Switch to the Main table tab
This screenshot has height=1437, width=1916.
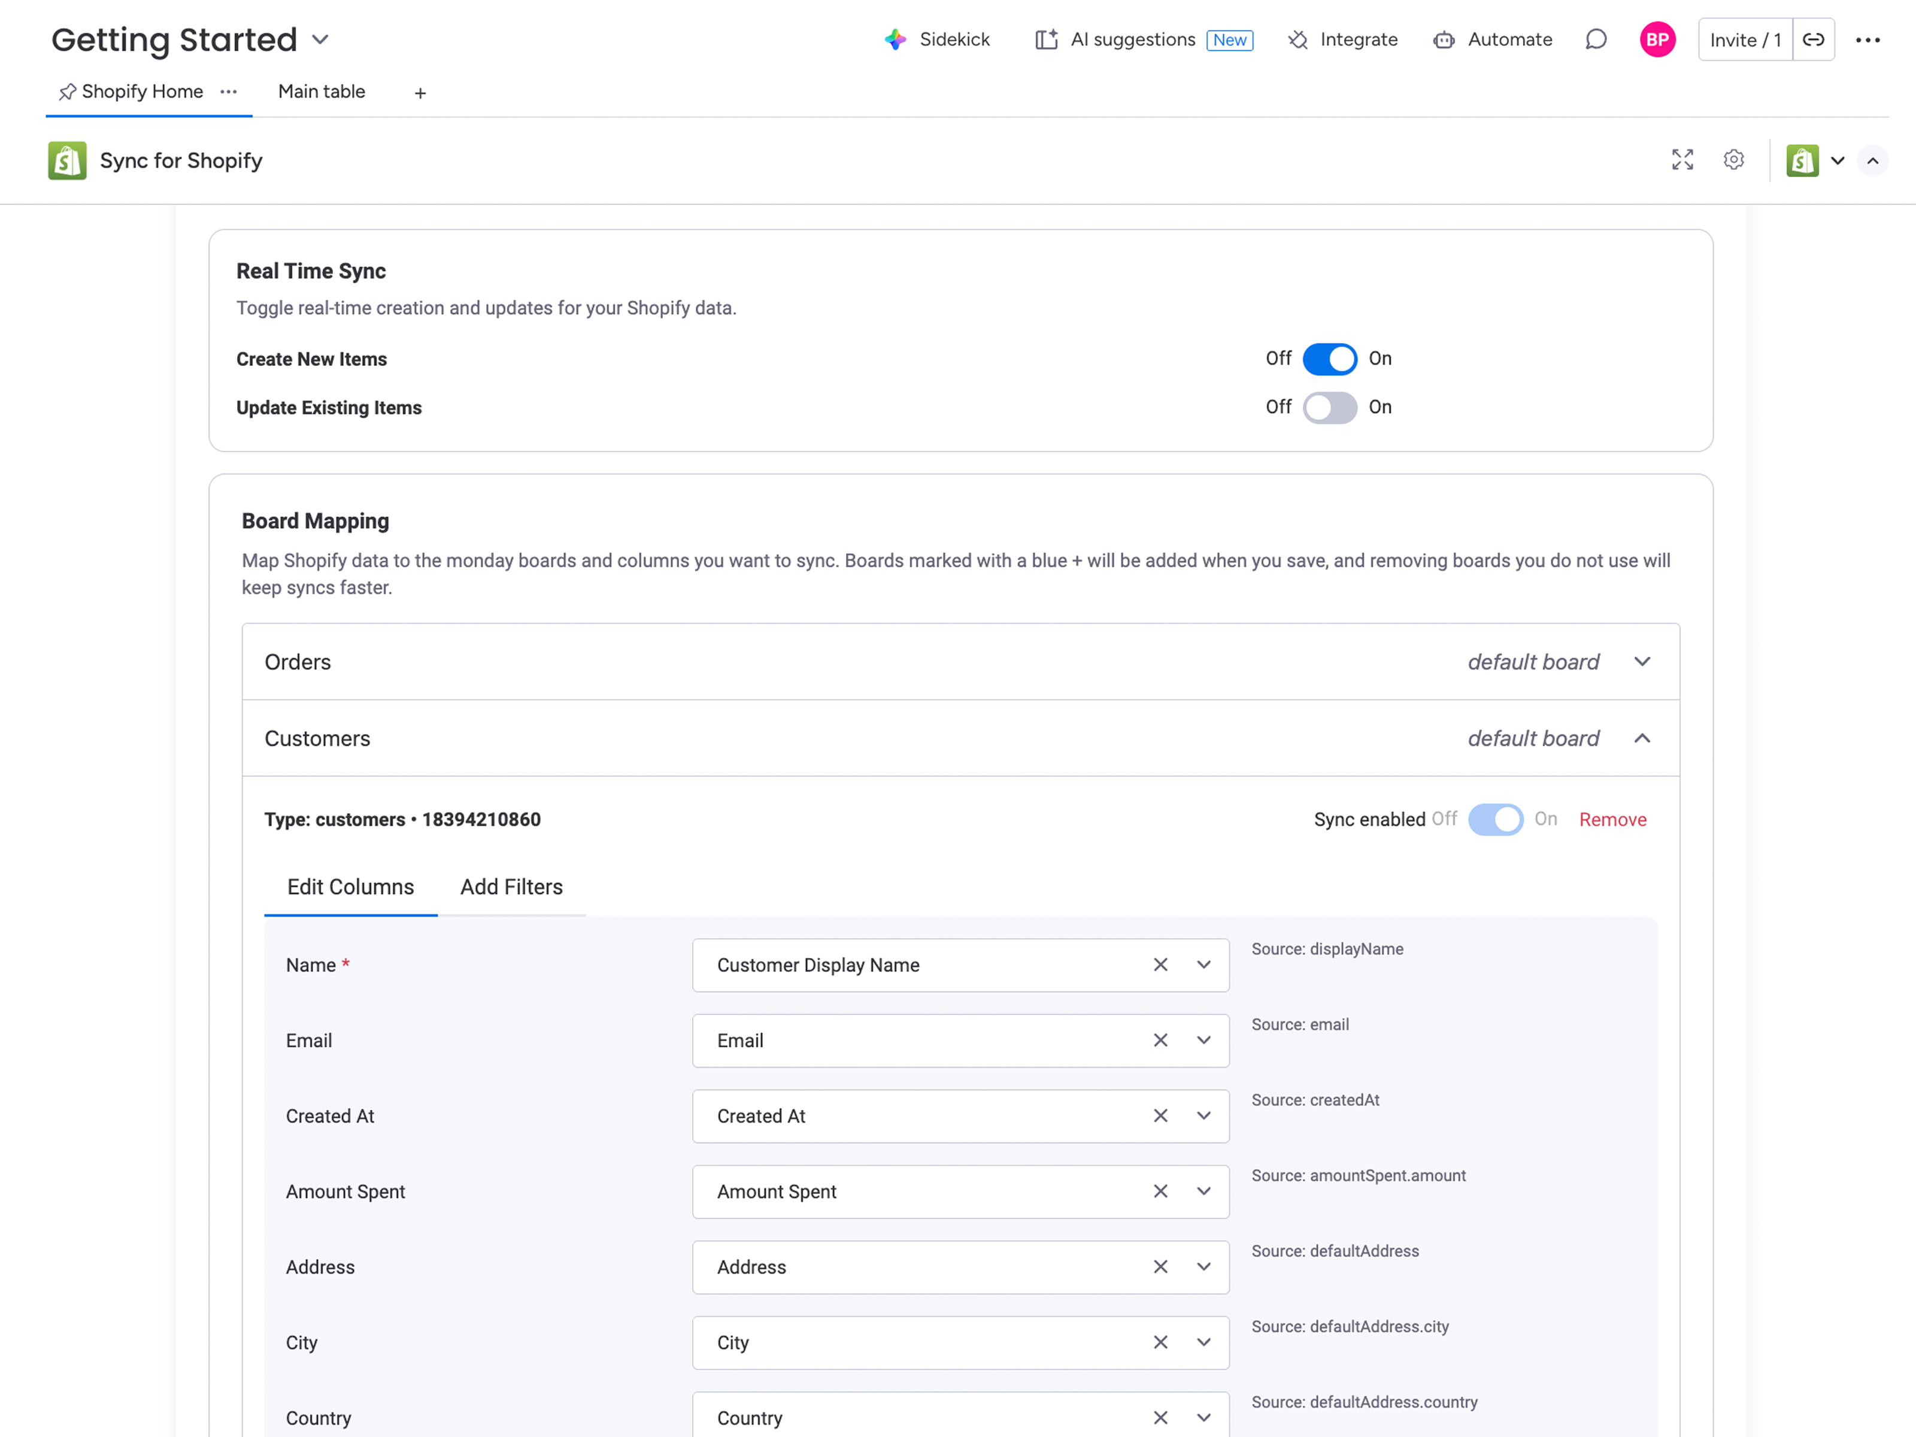pos(322,92)
